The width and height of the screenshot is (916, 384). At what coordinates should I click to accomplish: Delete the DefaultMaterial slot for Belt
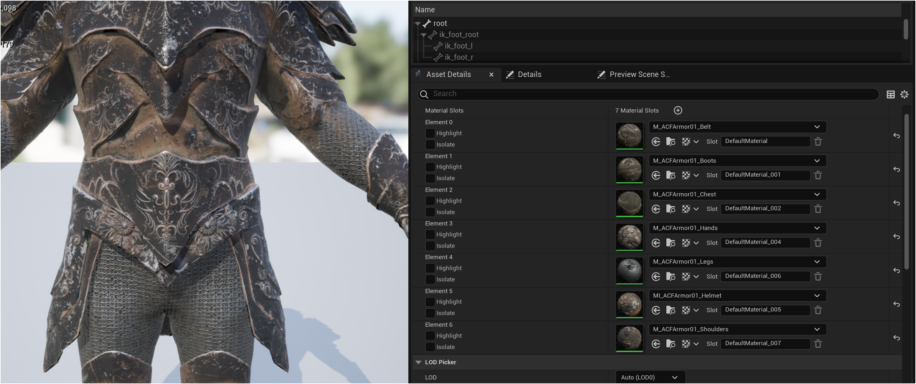(818, 142)
